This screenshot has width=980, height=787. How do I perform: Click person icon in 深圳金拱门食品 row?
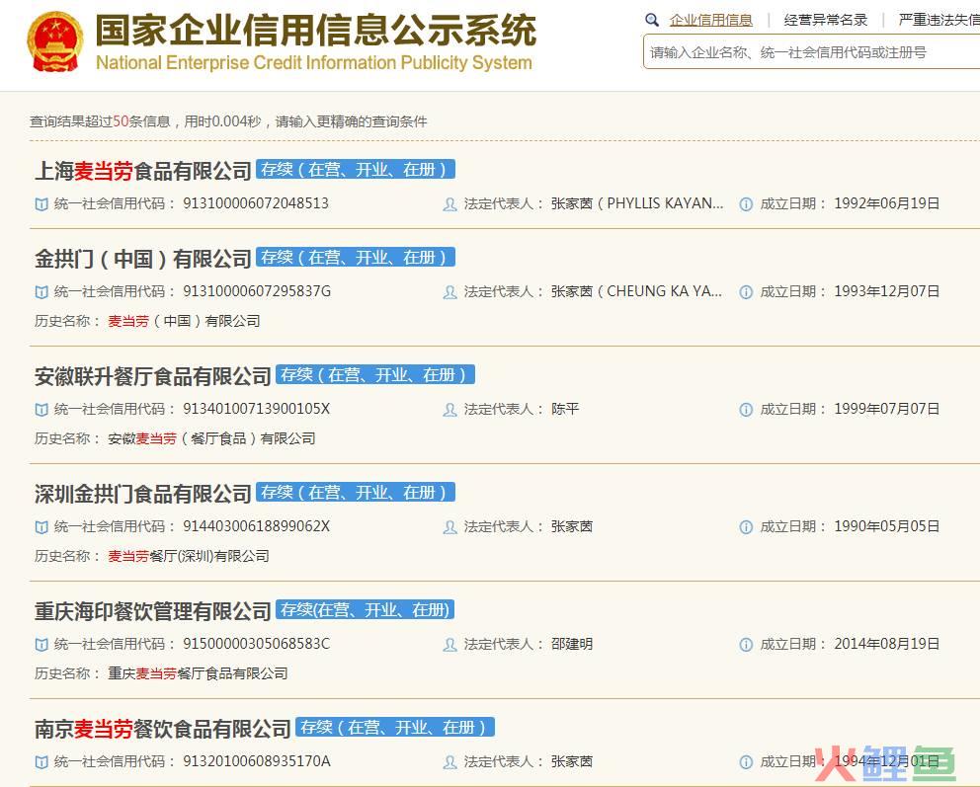coord(450,527)
